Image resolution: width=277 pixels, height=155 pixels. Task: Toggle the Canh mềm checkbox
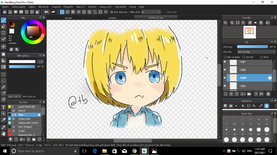[x=164, y=12]
